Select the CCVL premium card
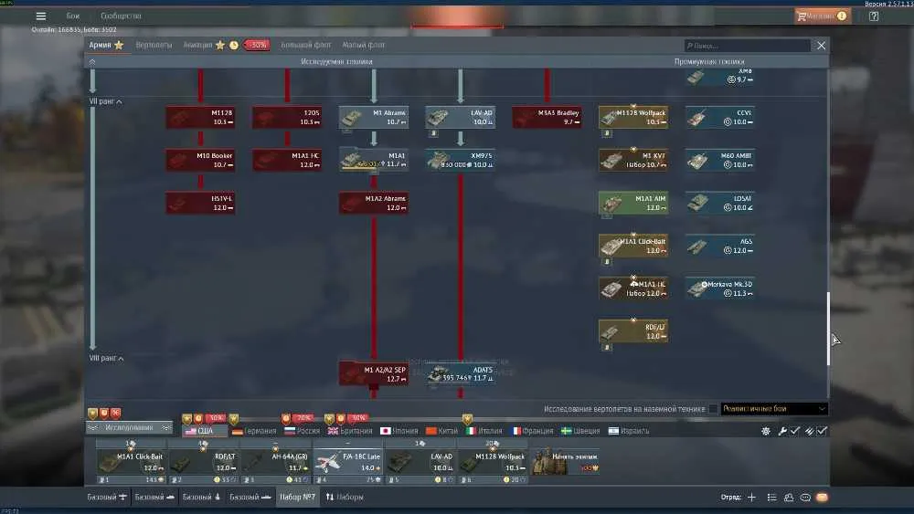The image size is (914, 514). (x=720, y=117)
